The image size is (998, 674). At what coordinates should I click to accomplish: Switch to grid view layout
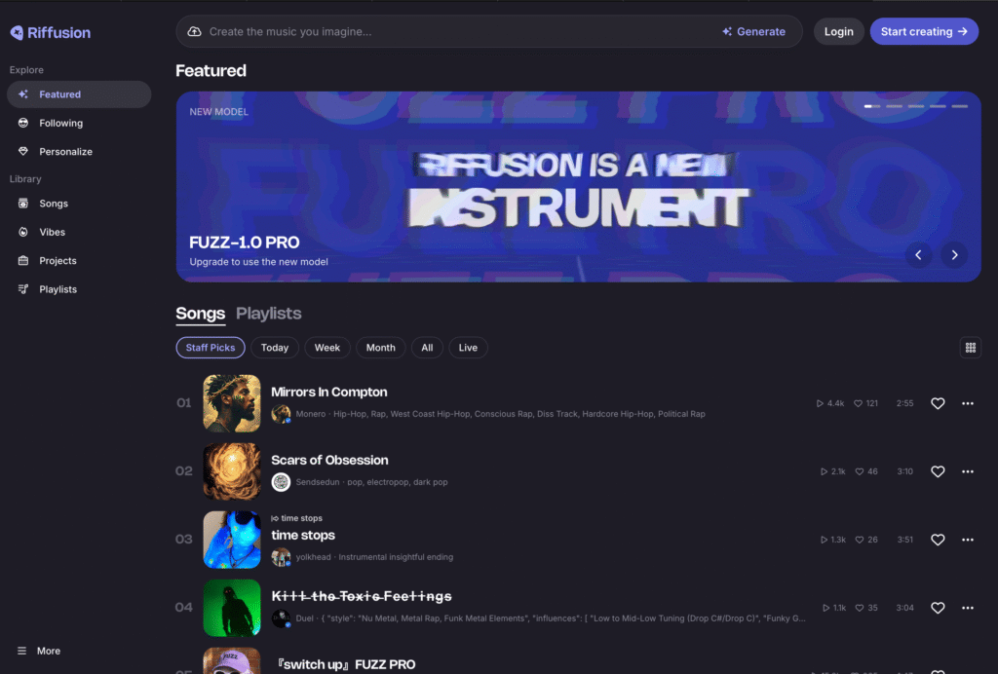[970, 348]
